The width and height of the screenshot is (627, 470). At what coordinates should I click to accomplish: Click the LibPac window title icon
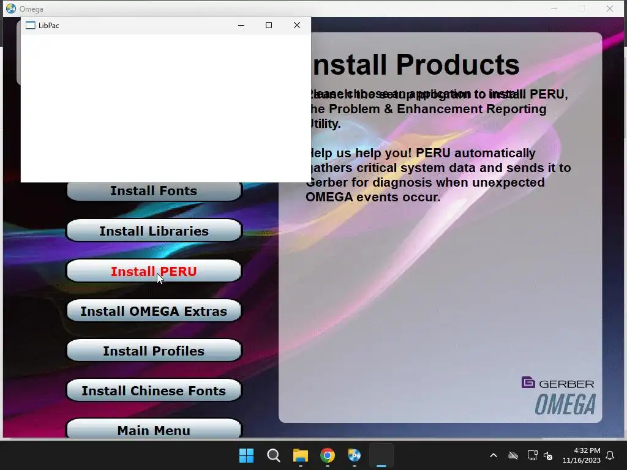(31, 25)
